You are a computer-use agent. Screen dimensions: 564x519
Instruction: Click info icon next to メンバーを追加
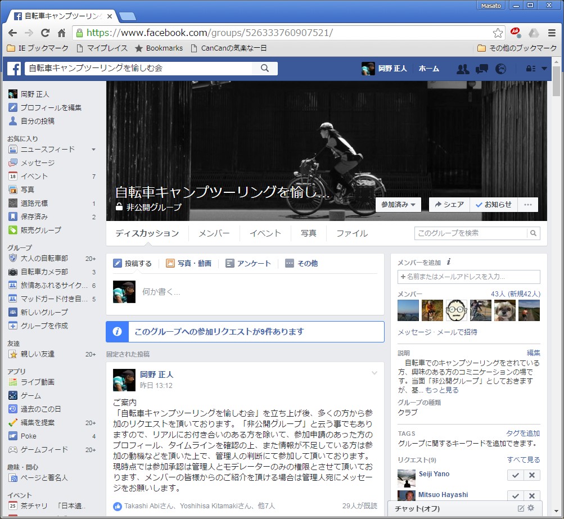point(449,262)
